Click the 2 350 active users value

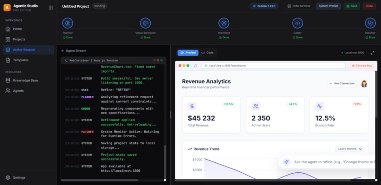click(261, 118)
